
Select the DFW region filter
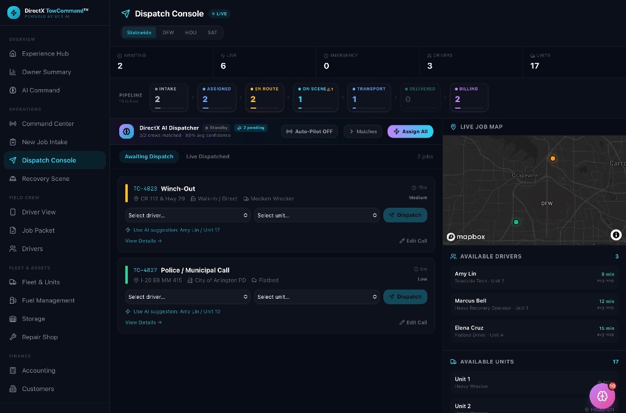168,32
